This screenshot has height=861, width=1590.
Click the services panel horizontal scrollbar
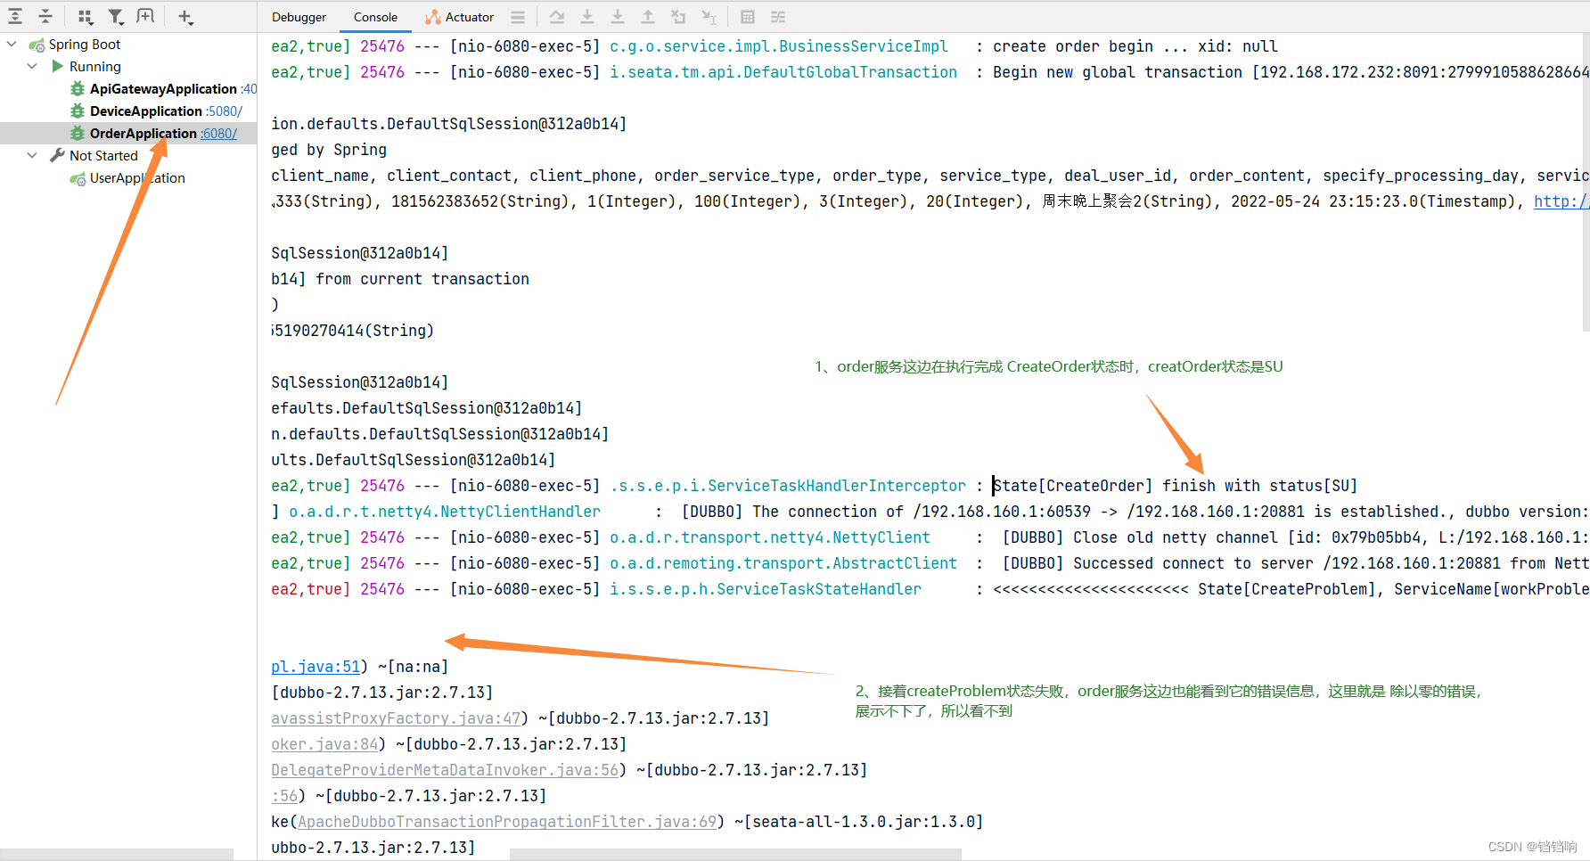point(117,854)
